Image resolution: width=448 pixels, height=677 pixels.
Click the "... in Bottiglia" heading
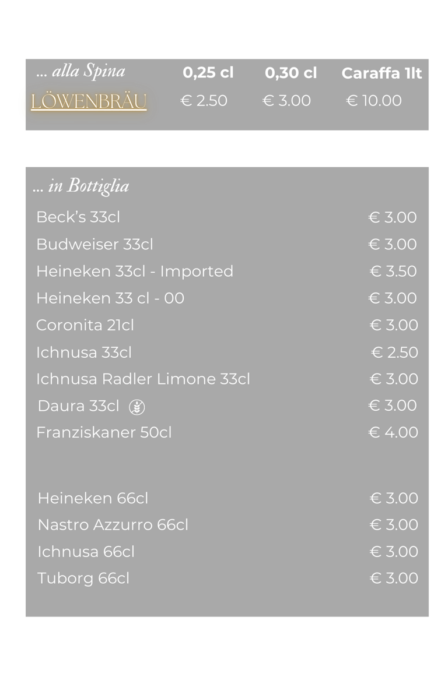tap(81, 186)
